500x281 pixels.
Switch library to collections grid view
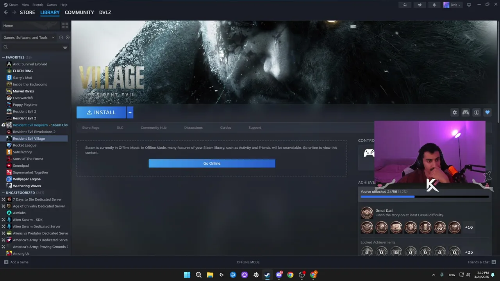[x=65, y=25]
